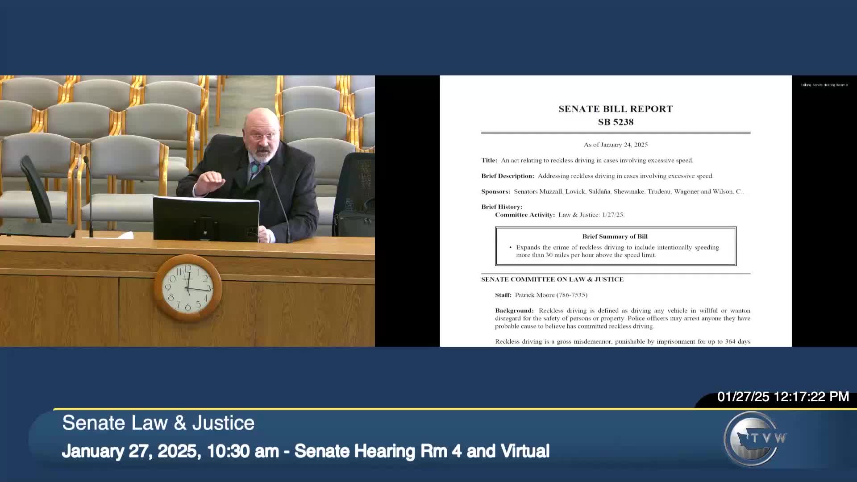Expand the Committee Activity entry
The height and width of the screenshot is (482, 857).
point(559,215)
